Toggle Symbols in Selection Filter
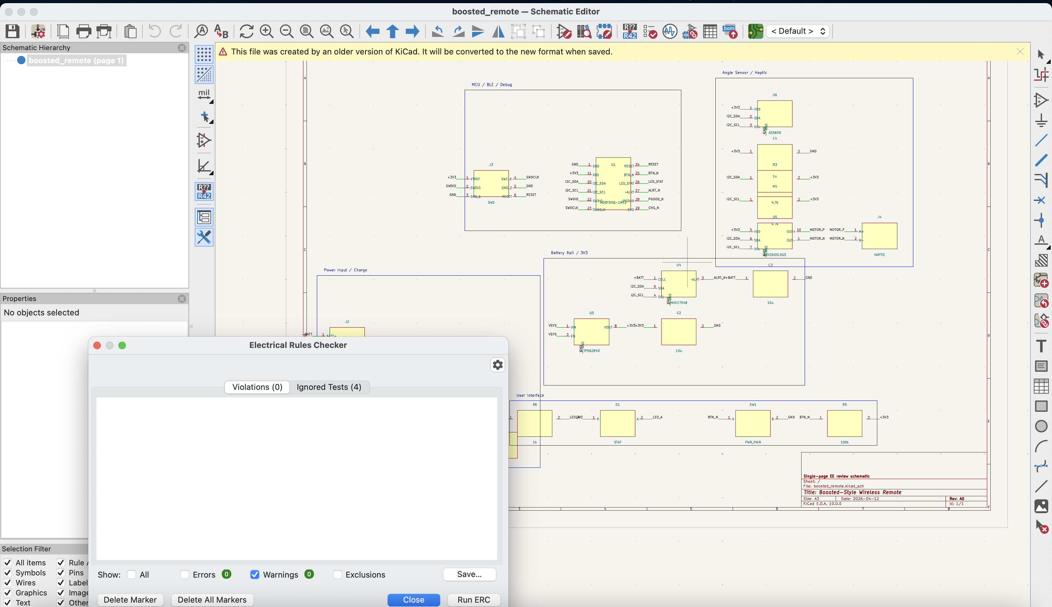This screenshot has height=607, width=1052. [x=8, y=573]
